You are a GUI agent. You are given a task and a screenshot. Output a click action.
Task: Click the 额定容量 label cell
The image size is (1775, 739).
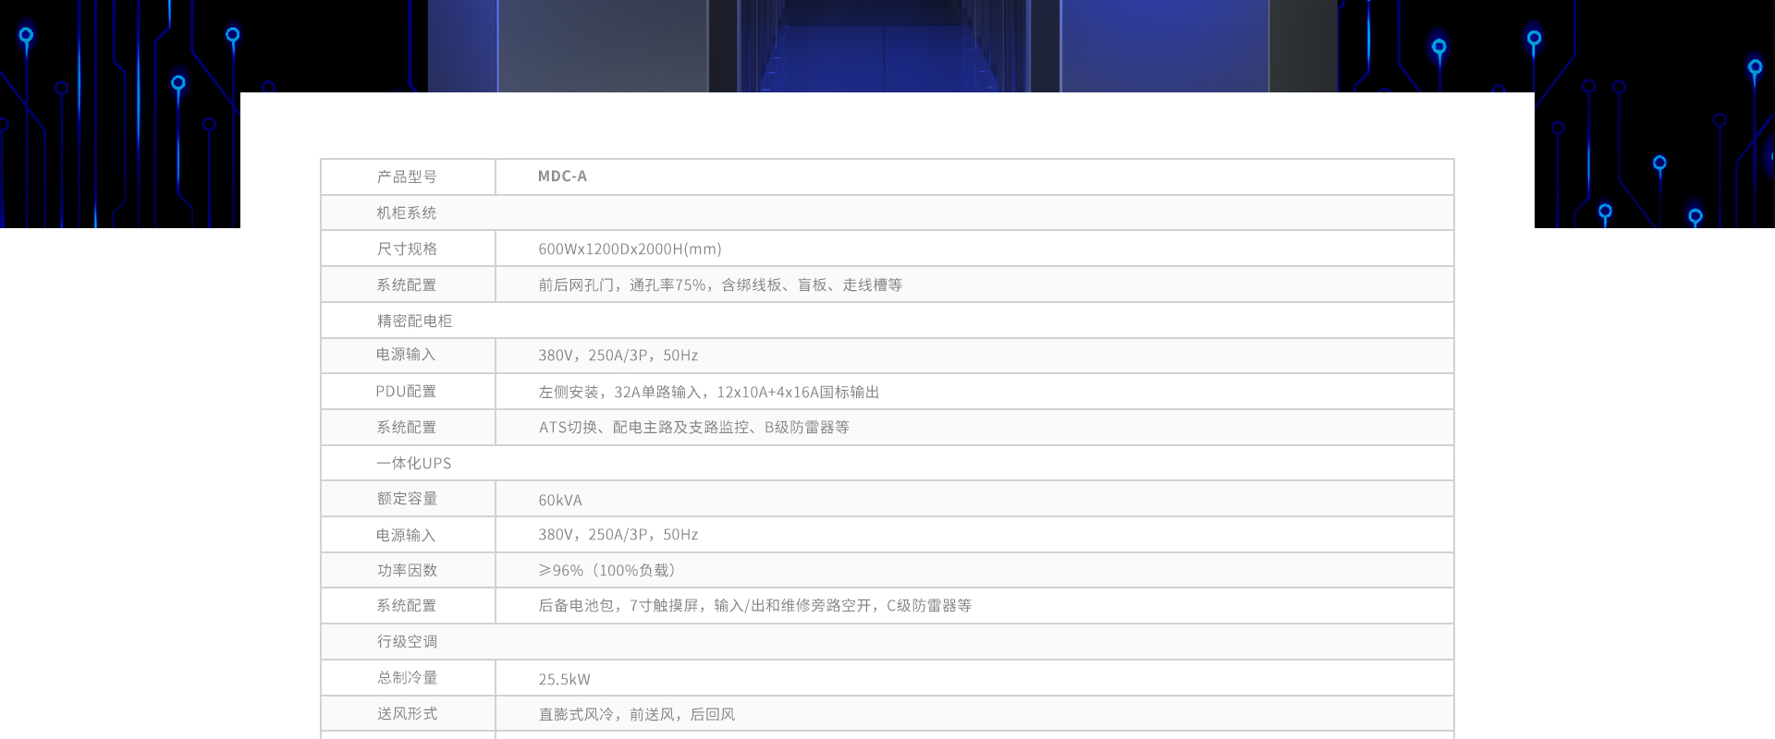(407, 499)
